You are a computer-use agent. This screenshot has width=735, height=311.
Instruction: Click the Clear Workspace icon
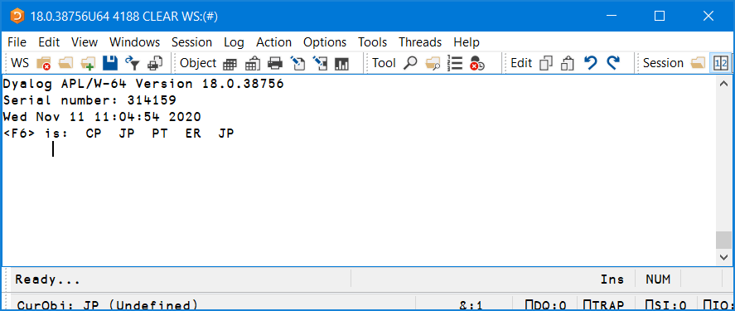tap(44, 63)
